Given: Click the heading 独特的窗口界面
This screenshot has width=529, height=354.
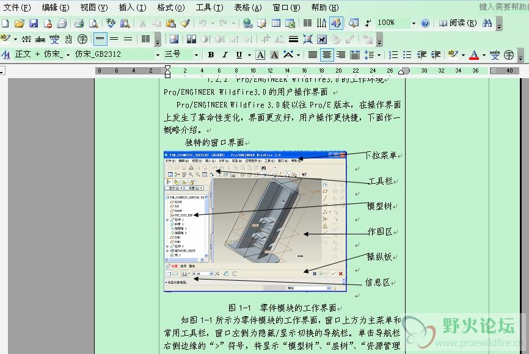Looking at the screenshot, I should tap(214, 143).
